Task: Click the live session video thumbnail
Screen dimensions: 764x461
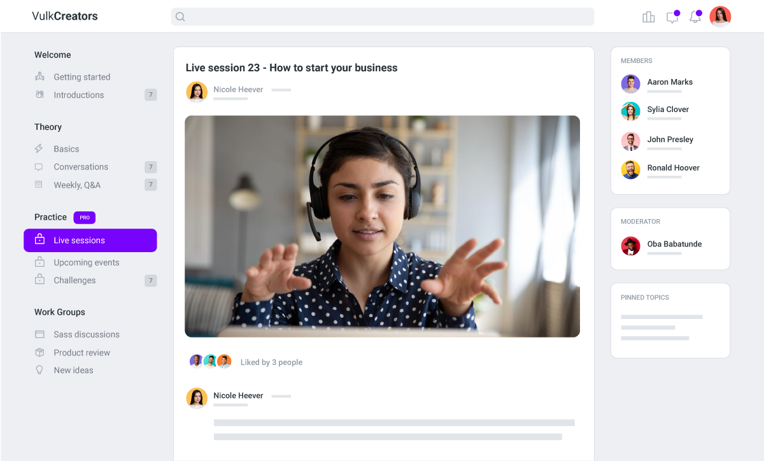Action: (382, 226)
